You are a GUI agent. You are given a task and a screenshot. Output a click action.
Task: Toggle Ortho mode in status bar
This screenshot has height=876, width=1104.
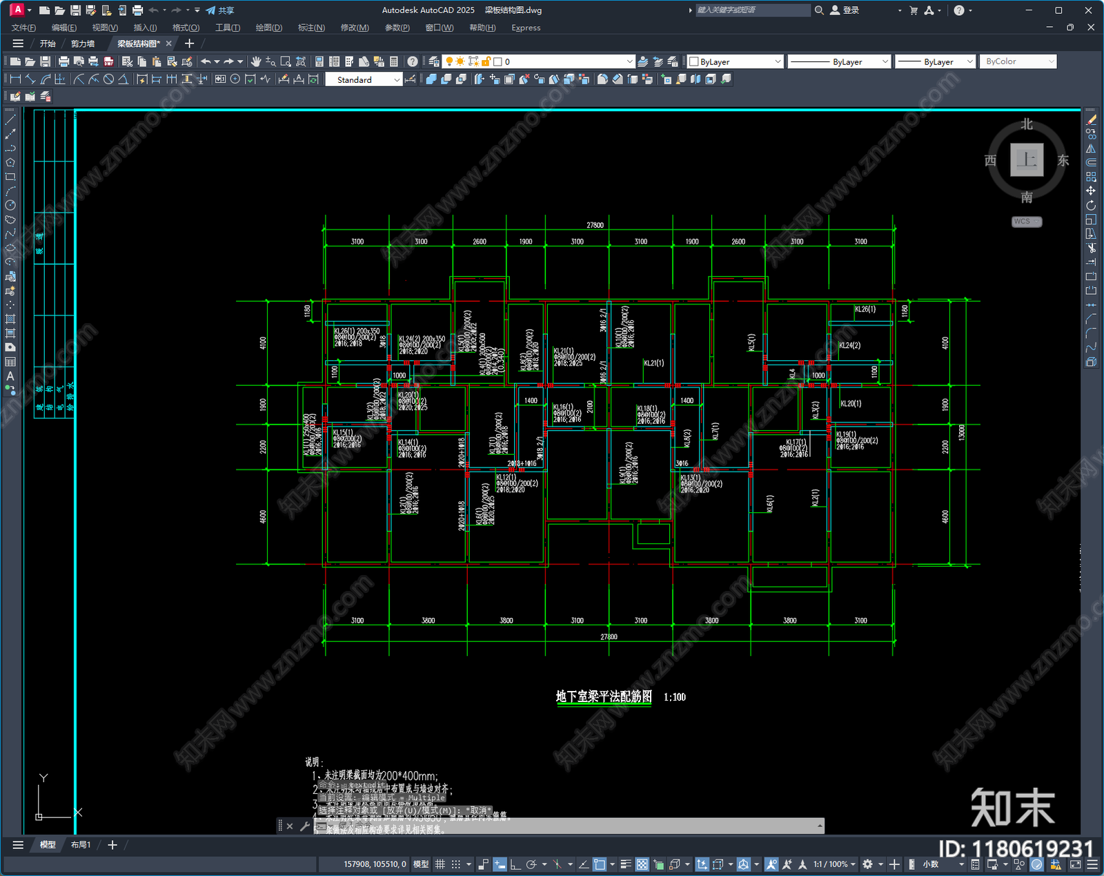tap(515, 864)
